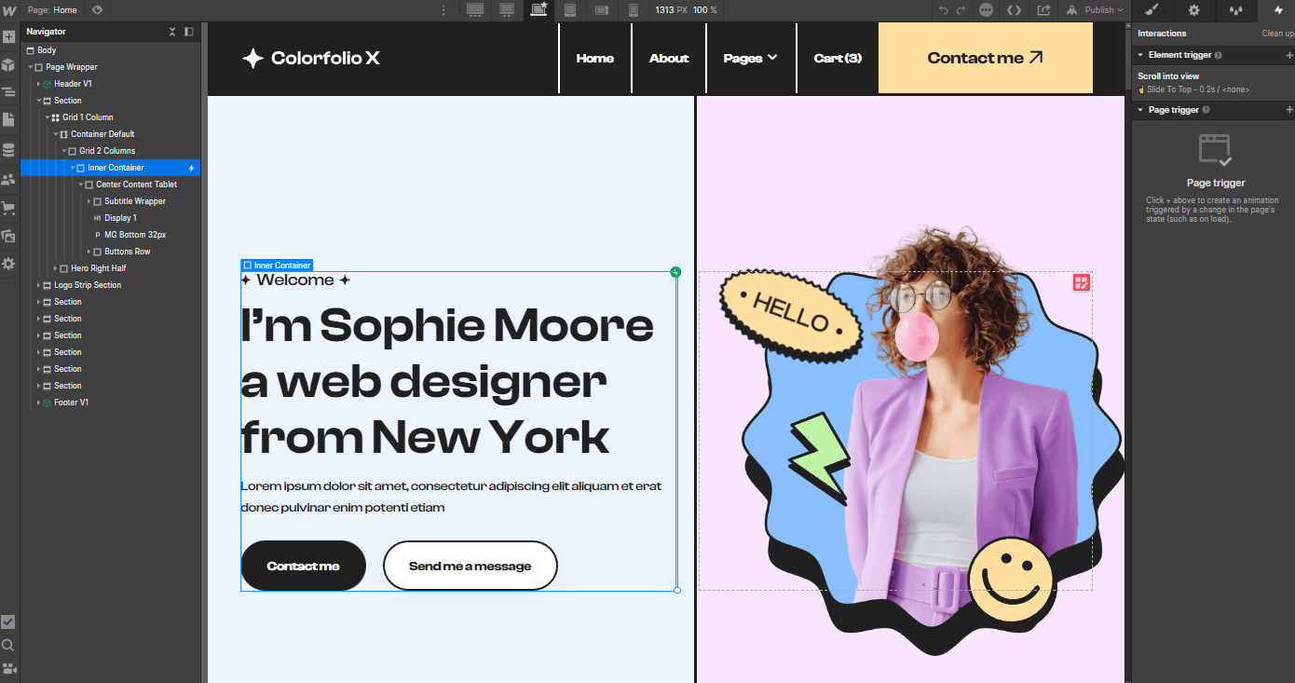This screenshot has height=683, width=1295.
Task: Collapse all items in the Navigator
Action: tap(172, 31)
